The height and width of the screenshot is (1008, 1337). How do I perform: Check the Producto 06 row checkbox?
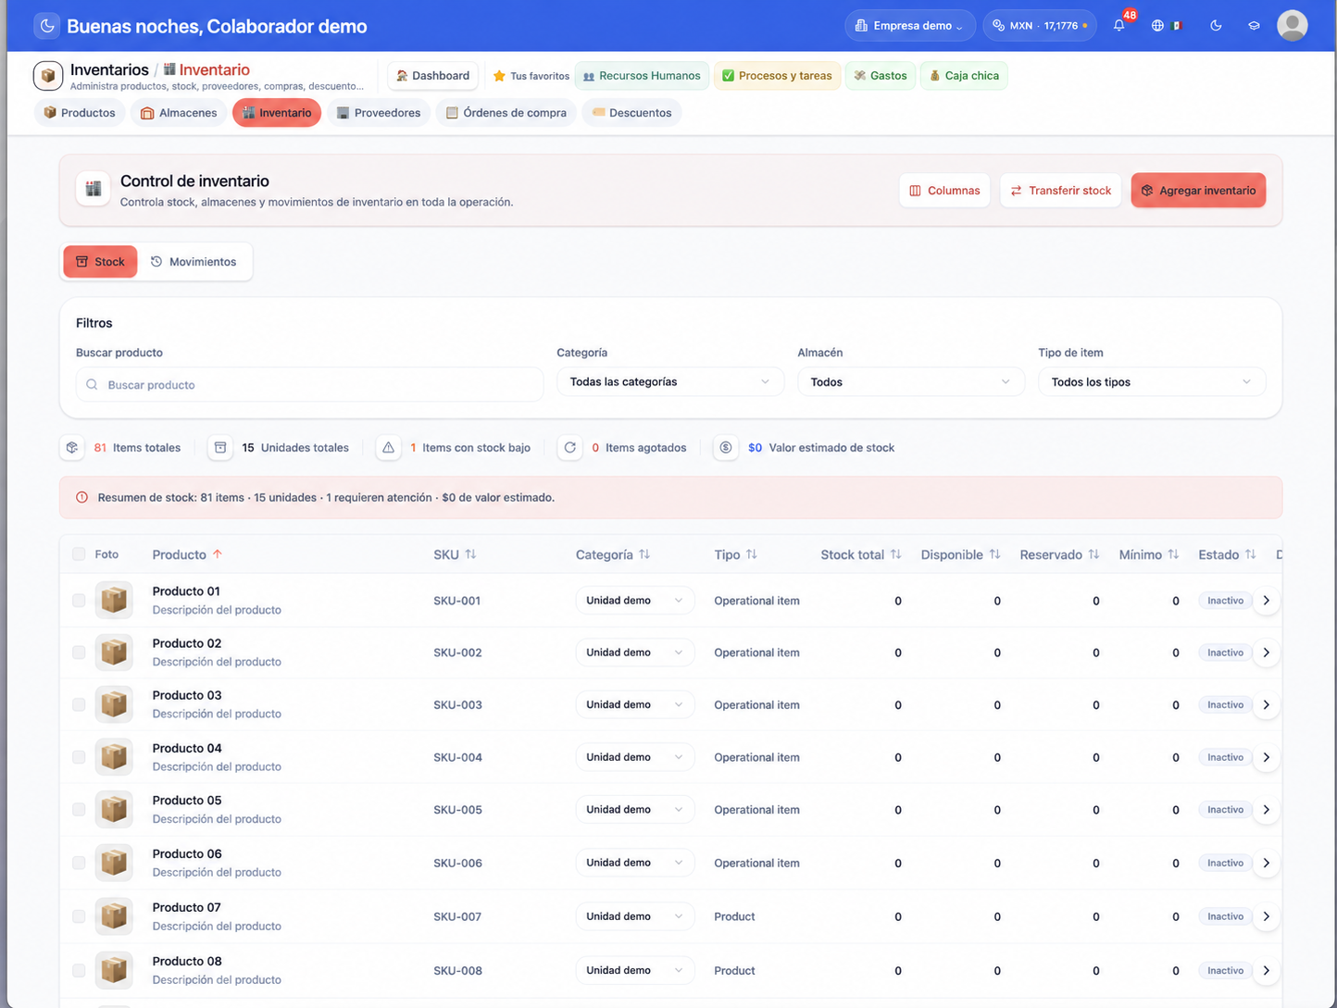pos(79,863)
